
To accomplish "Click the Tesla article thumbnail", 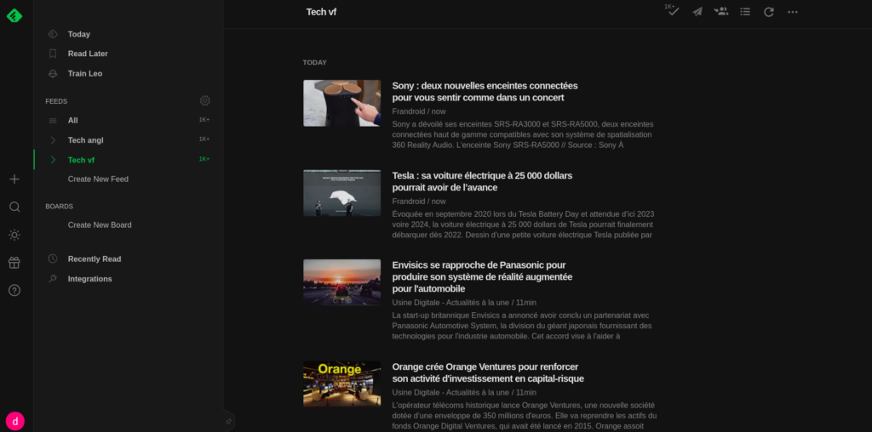I will coord(342,193).
